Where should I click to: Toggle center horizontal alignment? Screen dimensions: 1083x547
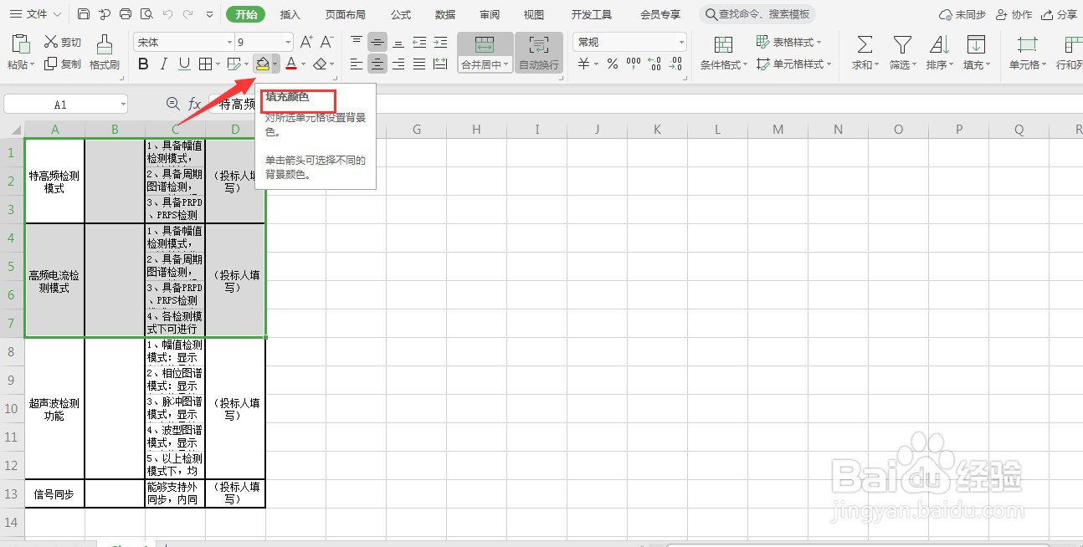(x=378, y=64)
